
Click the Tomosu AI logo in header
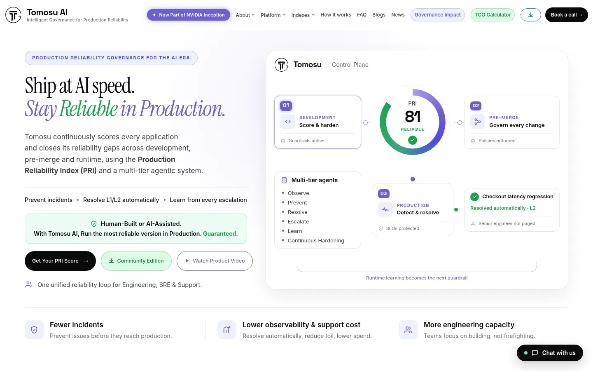pyautogui.click(x=14, y=15)
